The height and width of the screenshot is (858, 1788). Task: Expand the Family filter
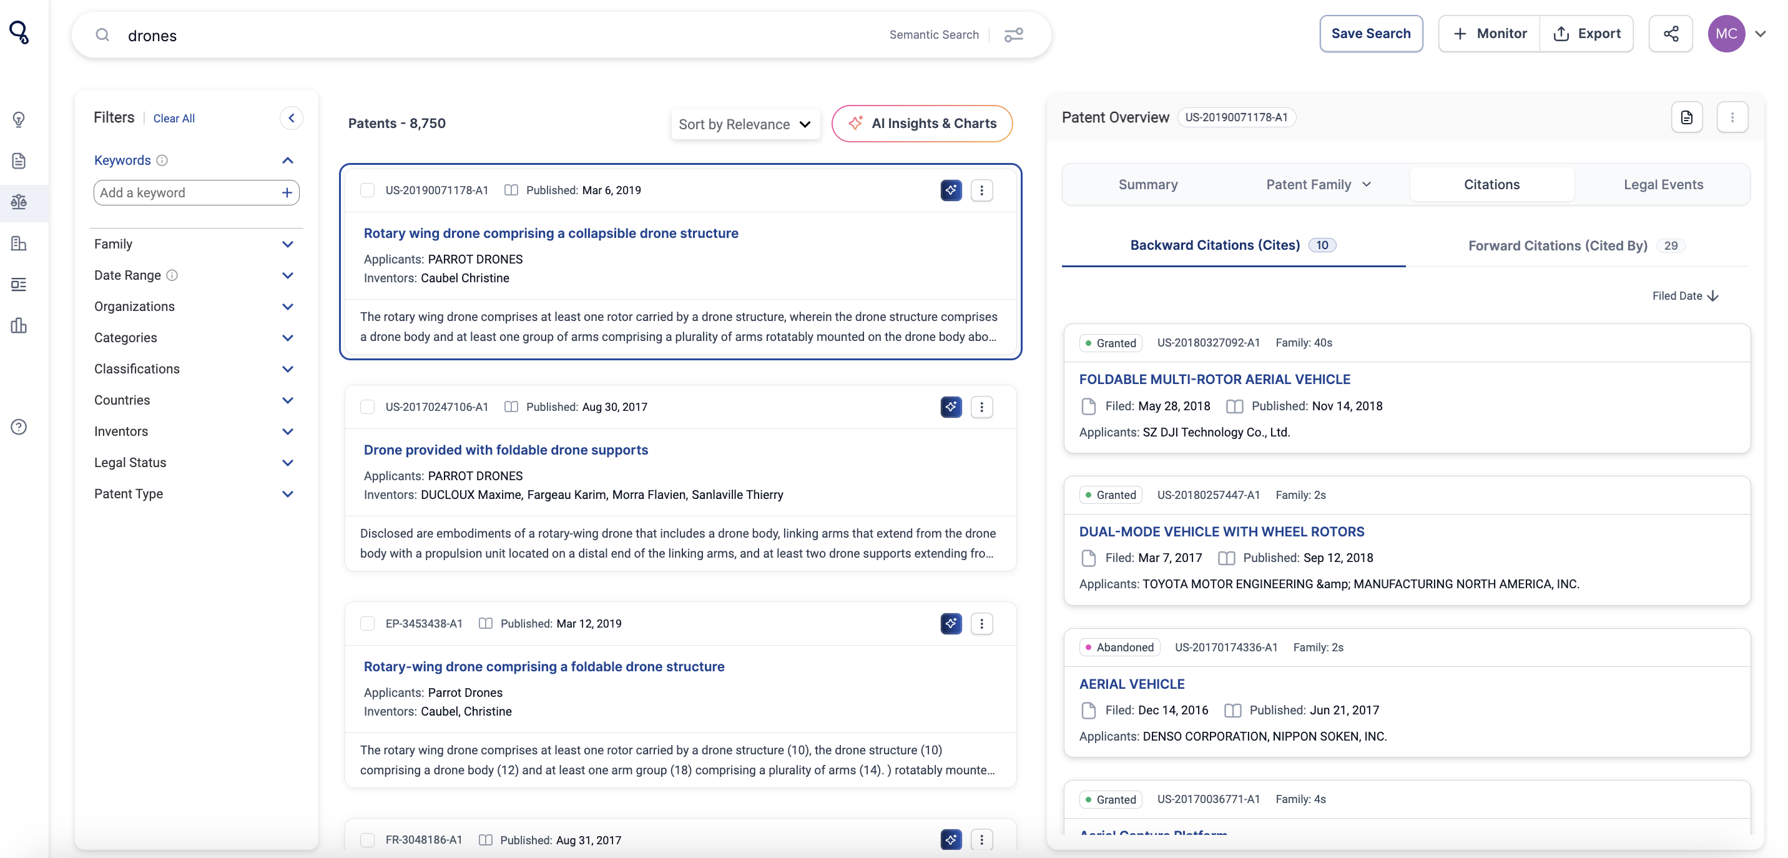tap(287, 244)
